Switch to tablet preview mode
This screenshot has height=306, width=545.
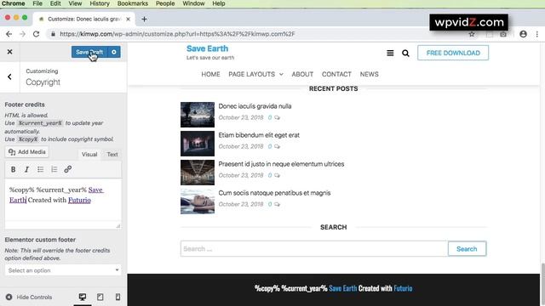[100, 297]
